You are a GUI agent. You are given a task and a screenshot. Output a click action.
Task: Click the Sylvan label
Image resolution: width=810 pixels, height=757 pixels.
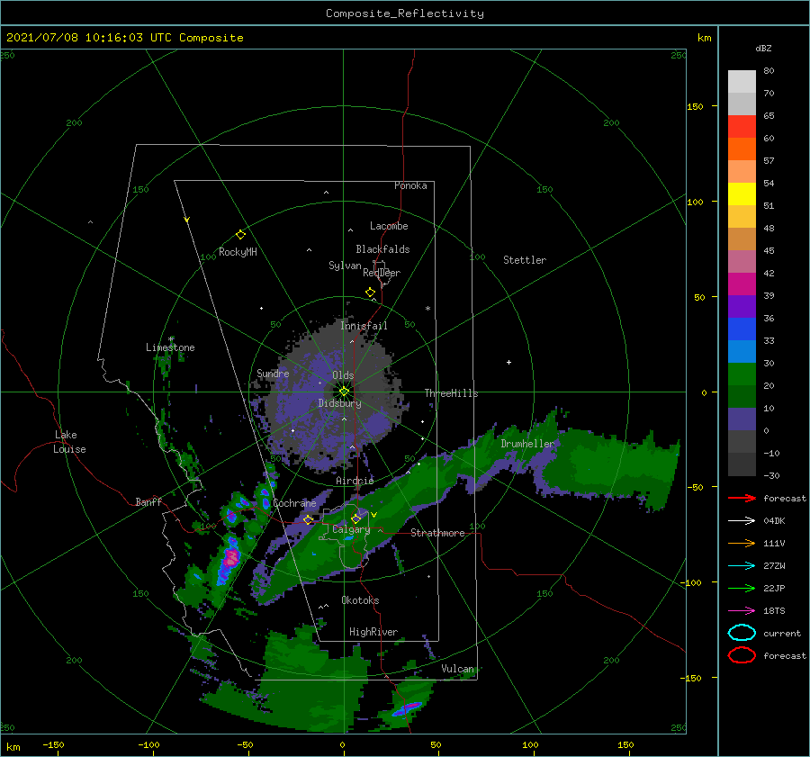[x=345, y=266]
